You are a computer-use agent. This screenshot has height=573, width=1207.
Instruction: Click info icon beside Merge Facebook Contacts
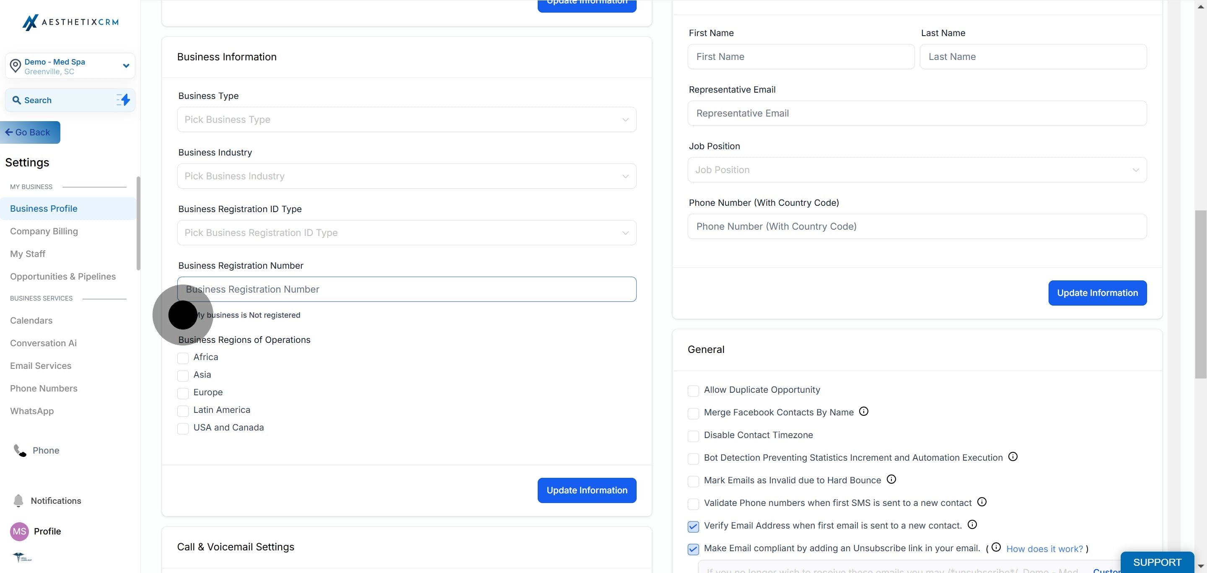863,411
